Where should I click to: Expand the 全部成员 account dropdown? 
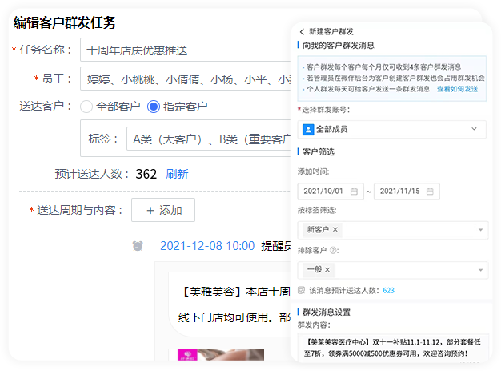474,129
